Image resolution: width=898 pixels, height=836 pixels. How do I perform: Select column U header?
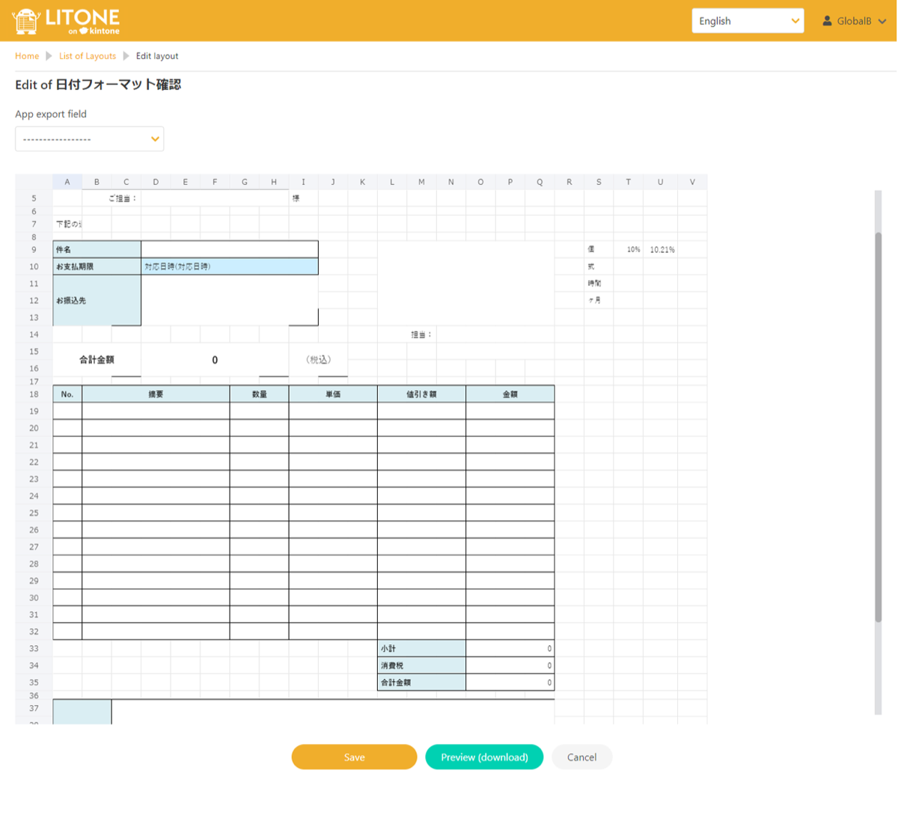[x=660, y=182]
